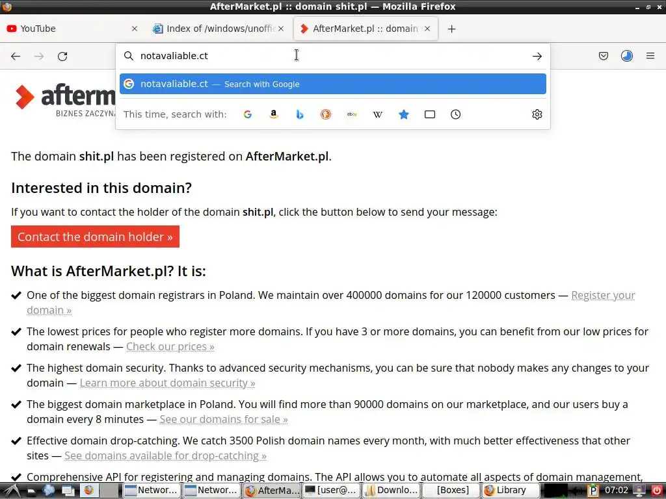Screen dimensions: 666x499
Task: Search bookmarks using the star icon
Action: 403,114
